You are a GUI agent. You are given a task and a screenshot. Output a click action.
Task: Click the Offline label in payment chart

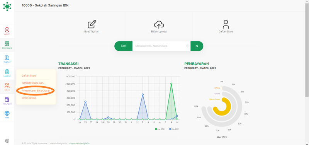pos(217,88)
